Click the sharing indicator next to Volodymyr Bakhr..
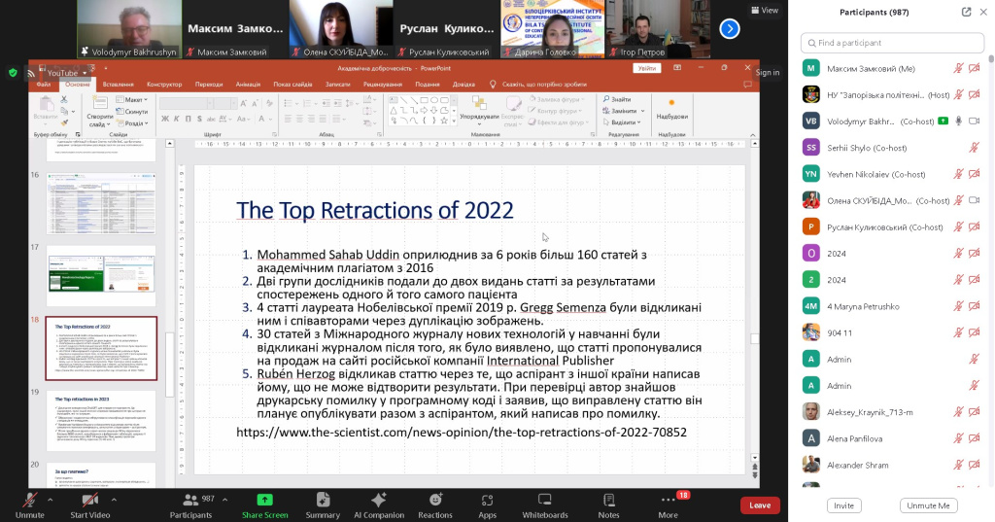The width and height of the screenshot is (995, 522). (943, 122)
